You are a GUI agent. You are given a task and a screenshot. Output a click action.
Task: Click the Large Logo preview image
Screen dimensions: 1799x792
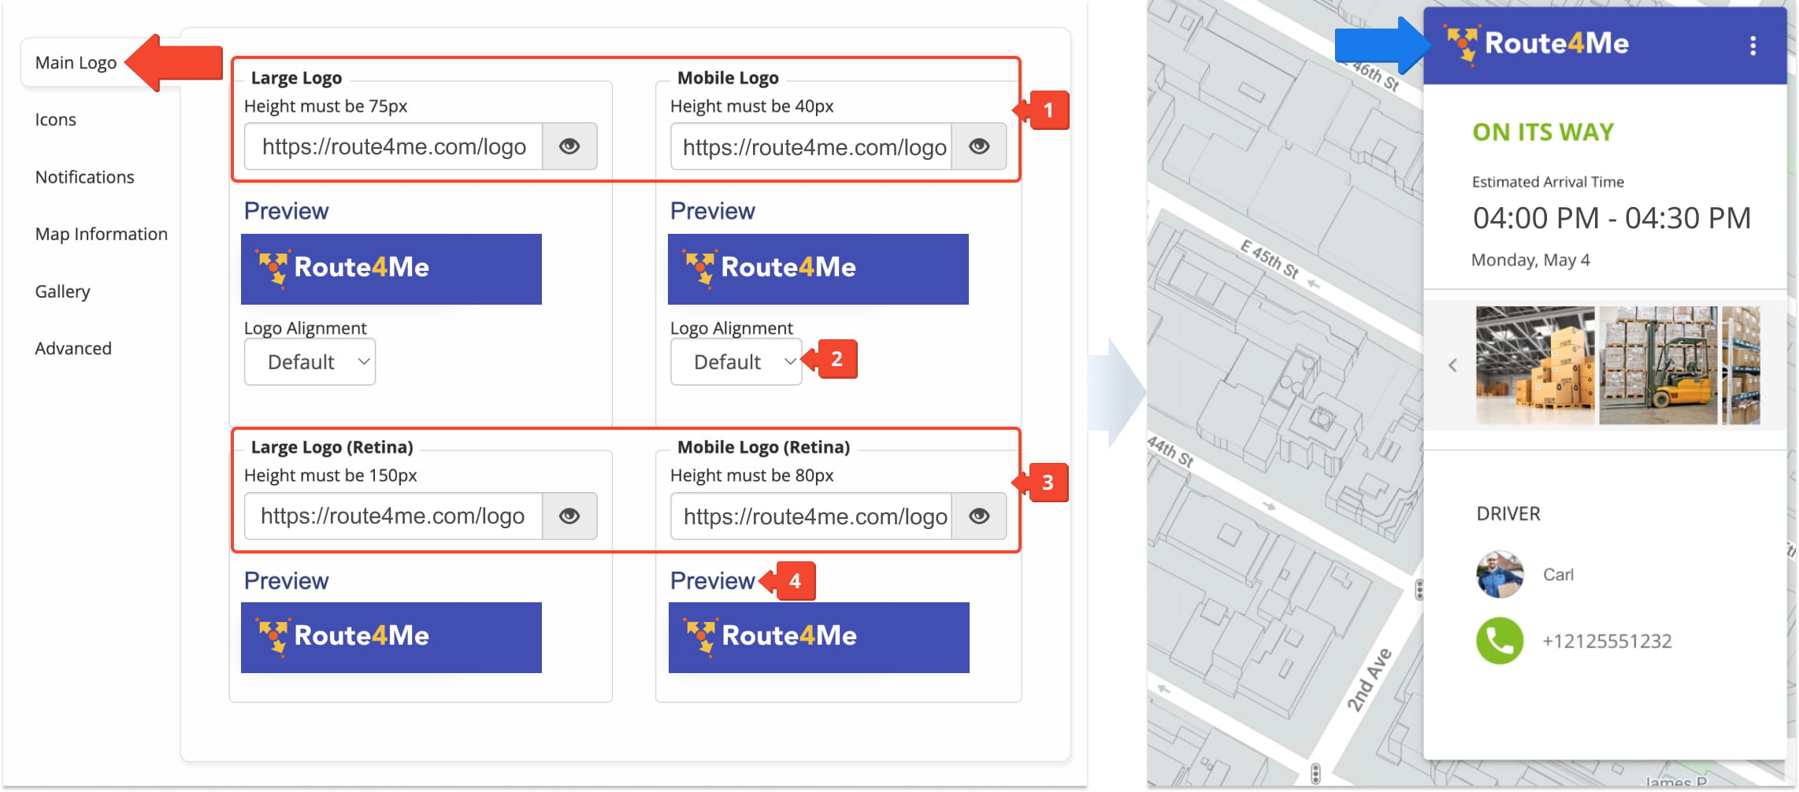pos(391,268)
